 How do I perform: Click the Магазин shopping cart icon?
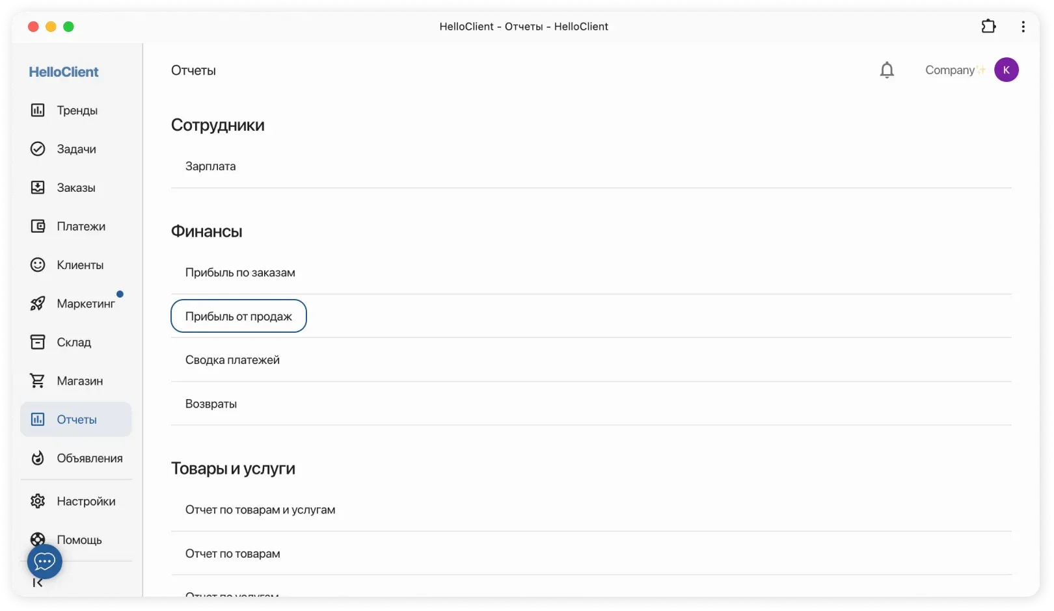[38, 381]
